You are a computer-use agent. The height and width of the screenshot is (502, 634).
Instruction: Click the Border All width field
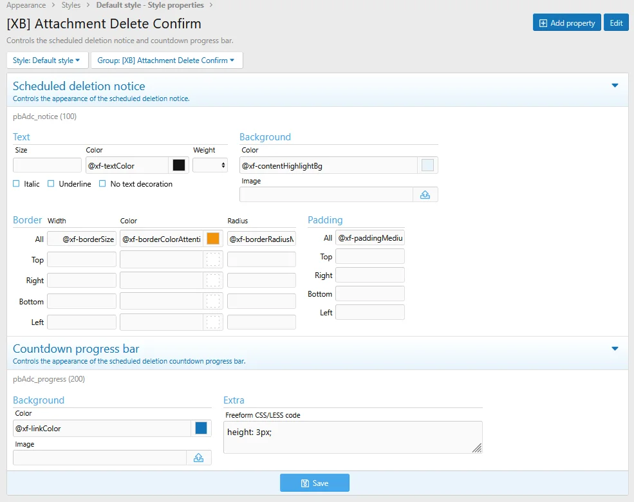[x=82, y=239]
